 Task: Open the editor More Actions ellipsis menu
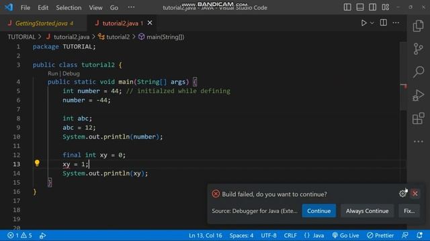pos(396,23)
